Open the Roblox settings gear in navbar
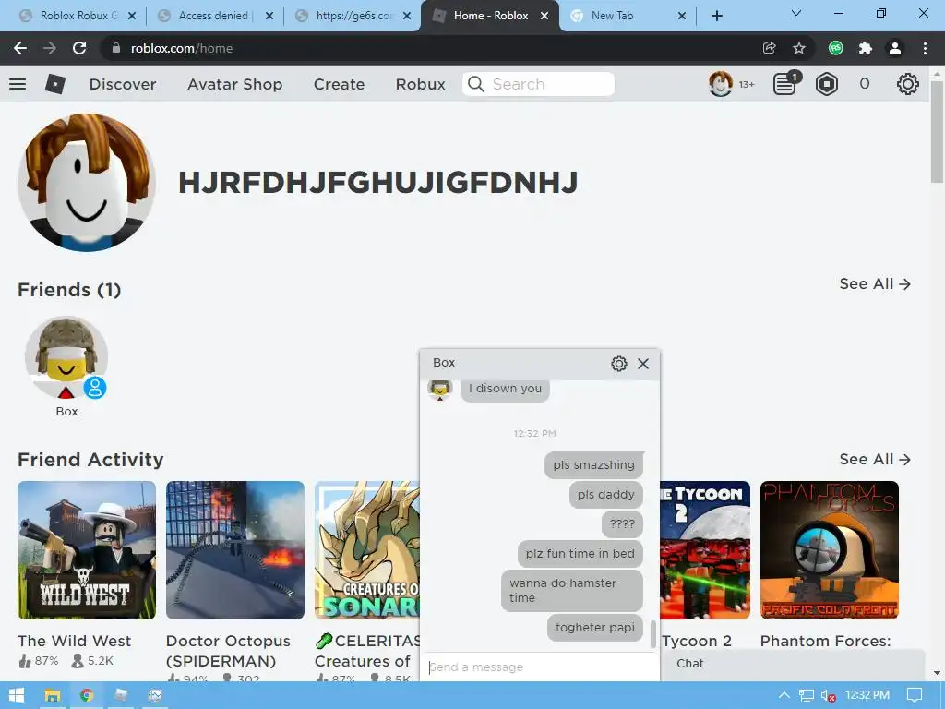 (x=908, y=84)
